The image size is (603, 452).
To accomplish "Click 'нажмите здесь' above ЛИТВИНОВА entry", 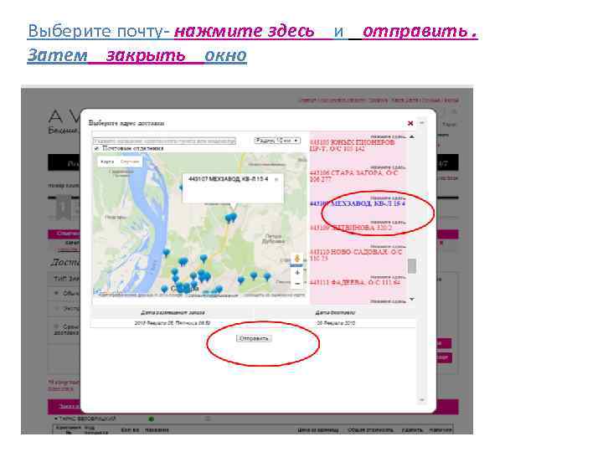I will (x=388, y=222).
